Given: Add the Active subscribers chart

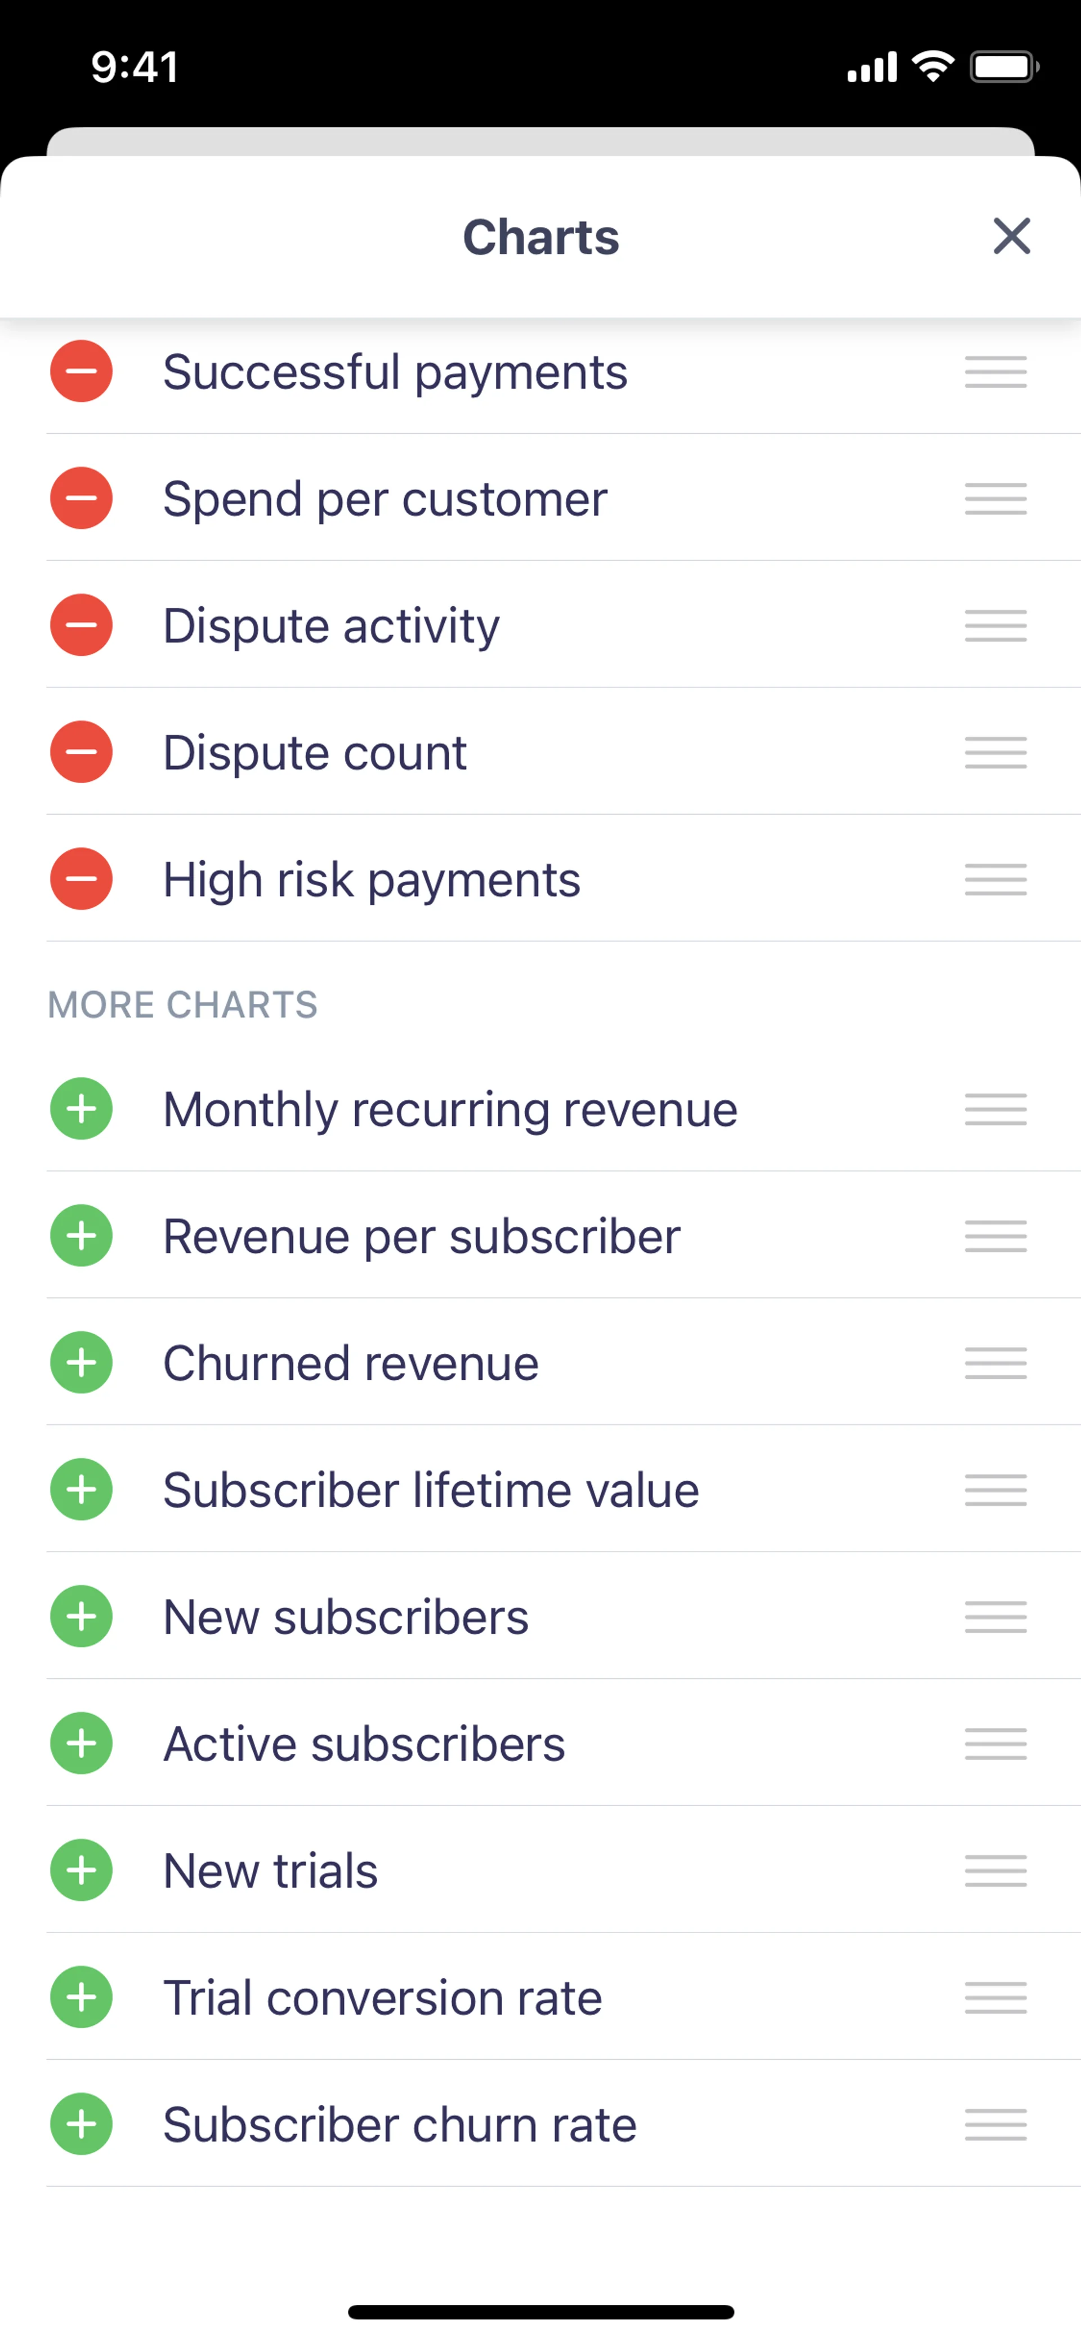Looking at the screenshot, I should click(x=81, y=1744).
